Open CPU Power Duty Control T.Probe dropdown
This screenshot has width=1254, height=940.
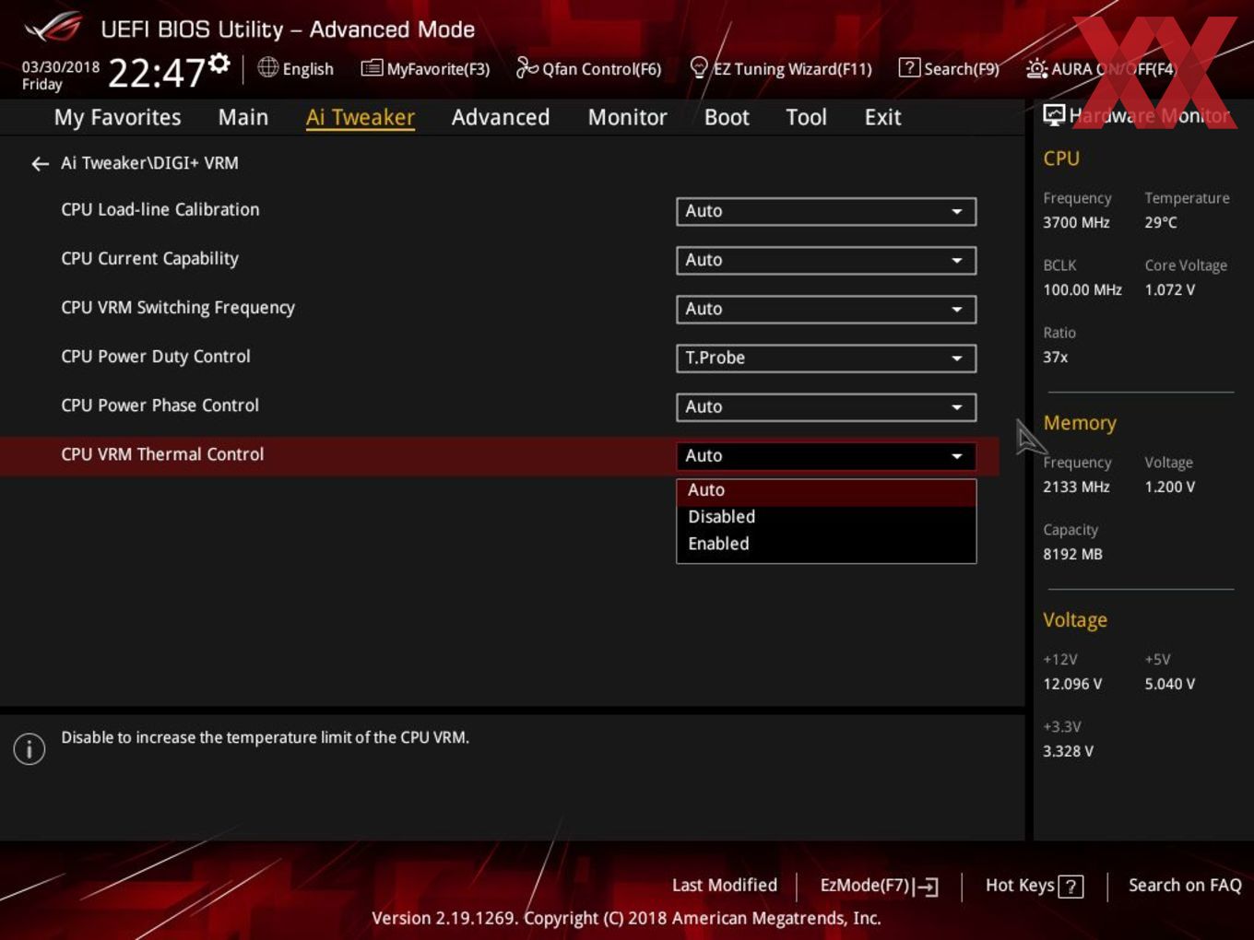826,358
